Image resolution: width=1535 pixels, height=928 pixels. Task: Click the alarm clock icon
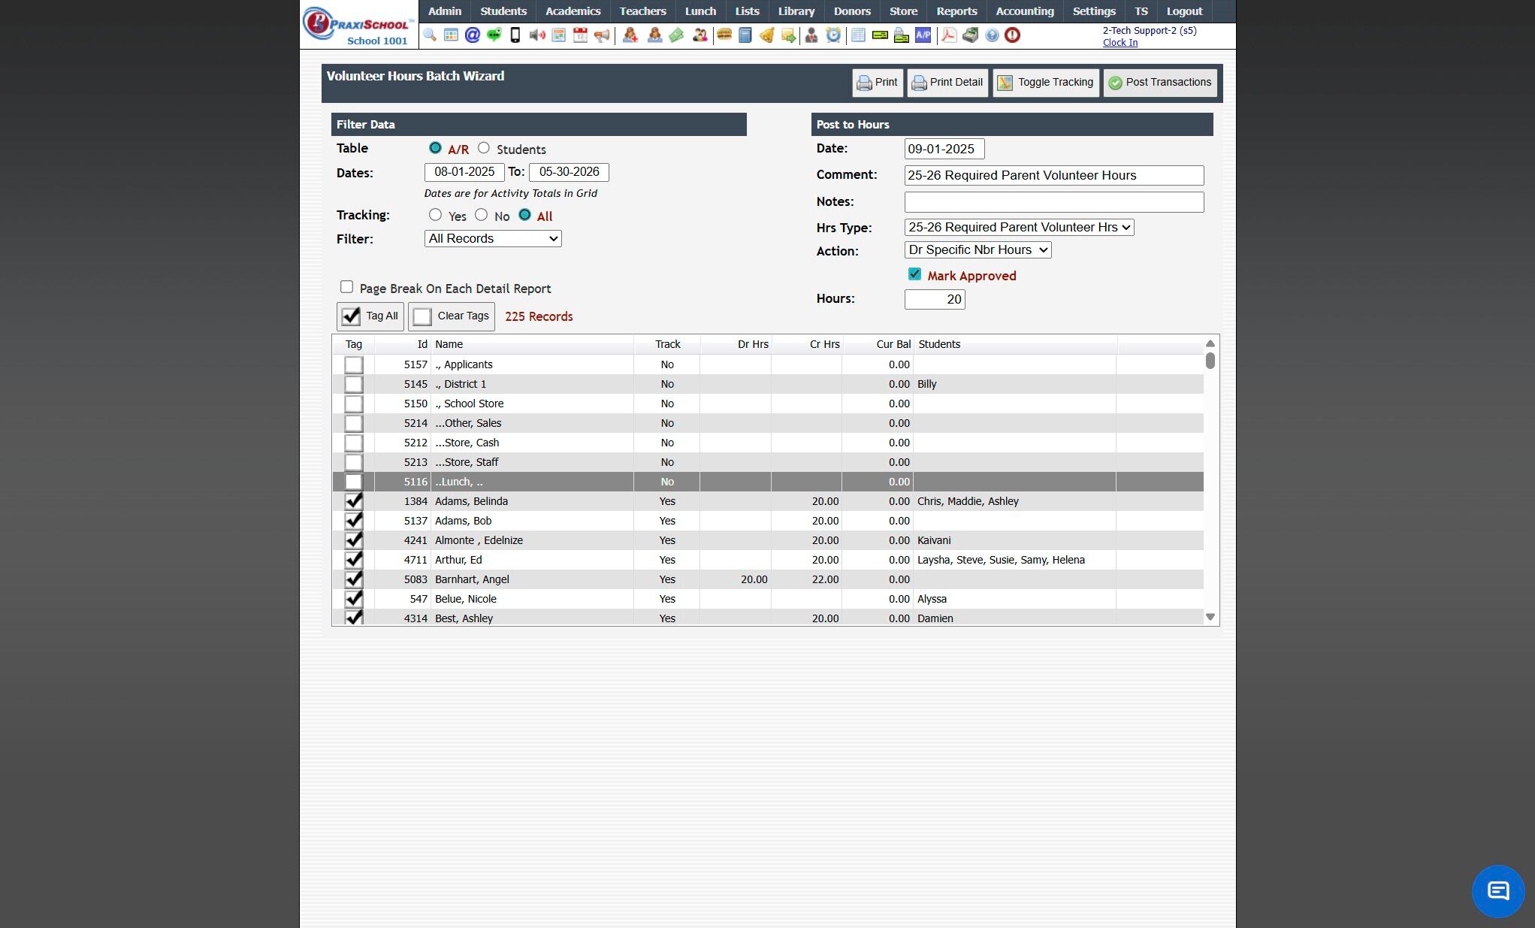[x=833, y=35]
